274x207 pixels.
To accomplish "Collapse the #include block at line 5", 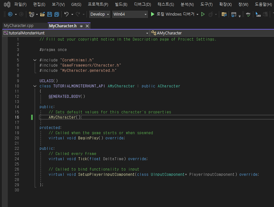I will pyautogui.click(x=35, y=60).
